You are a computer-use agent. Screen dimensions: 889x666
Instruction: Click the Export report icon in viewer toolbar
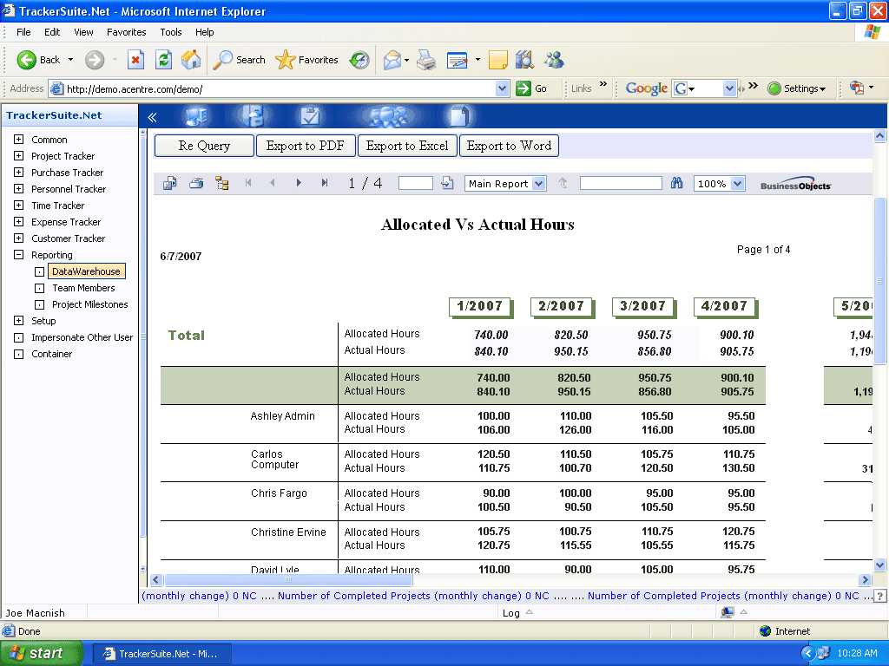169,183
